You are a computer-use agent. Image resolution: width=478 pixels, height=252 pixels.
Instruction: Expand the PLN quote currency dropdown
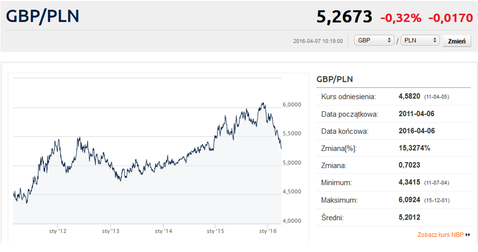tap(419, 40)
